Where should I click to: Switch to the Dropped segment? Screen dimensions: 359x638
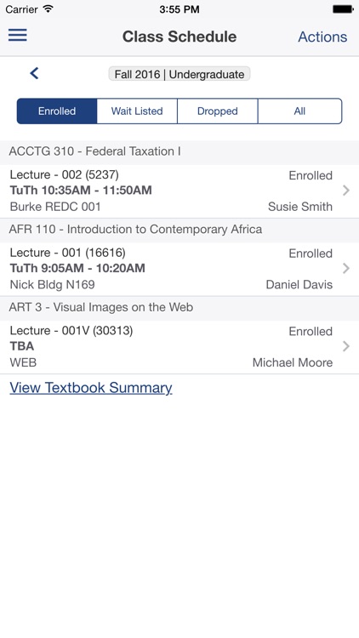[x=217, y=111]
